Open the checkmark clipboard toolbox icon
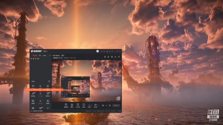The width and height of the screenshot is (223, 125). (x=48, y=86)
